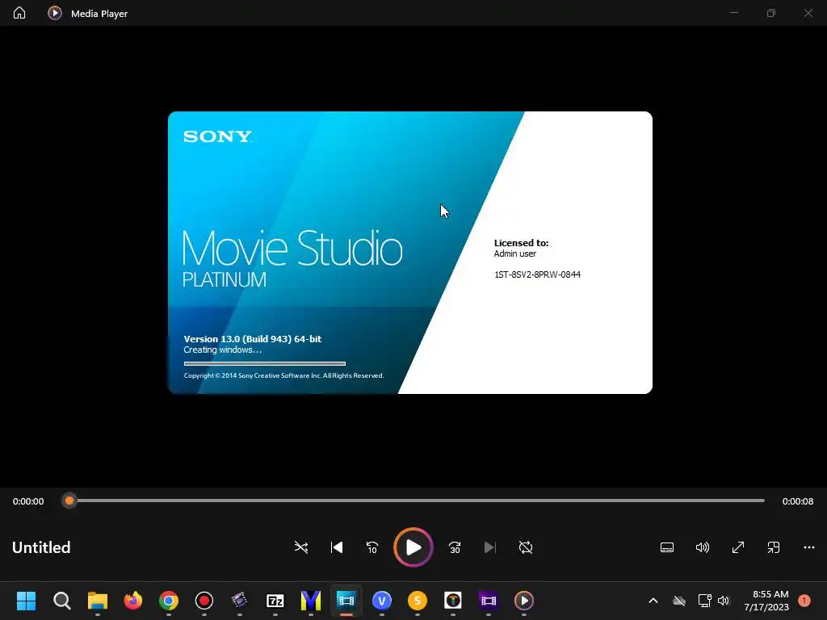Viewport: 827px width, 620px height.
Task: Restore down the Media Player window
Action: click(x=771, y=13)
